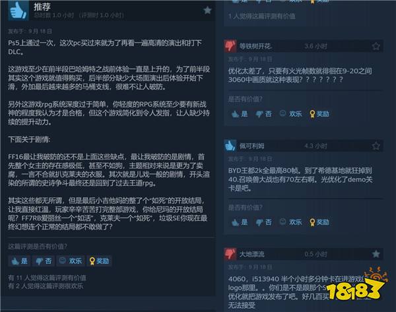Award 等铁树开花's review with 奖励
The height and width of the screenshot is (312, 396).
[x=319, y=114]
